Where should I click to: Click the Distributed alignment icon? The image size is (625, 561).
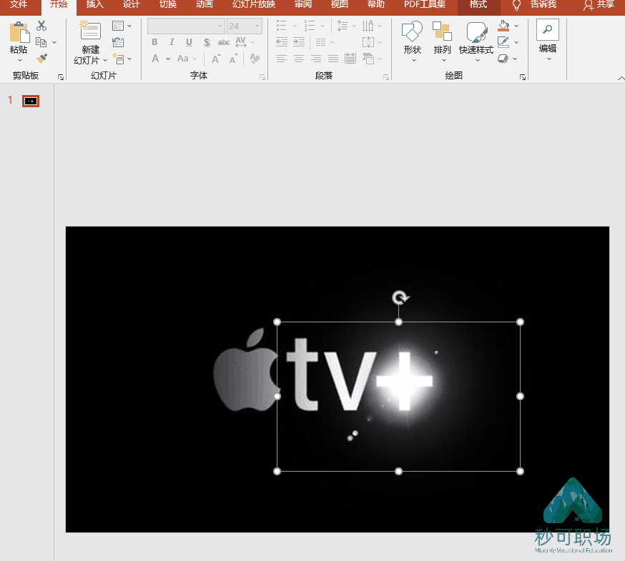(x=350, y=59)
